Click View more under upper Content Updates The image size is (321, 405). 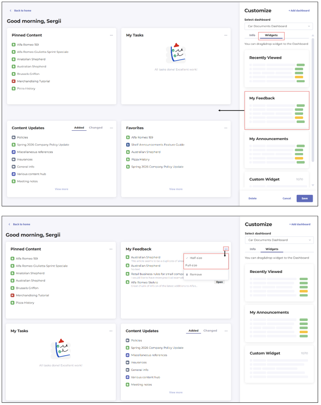[62, 189]
